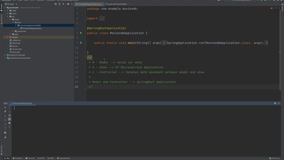Click the editor warnings indicator
The image size is (284, 160).
[x=272, y=8]
